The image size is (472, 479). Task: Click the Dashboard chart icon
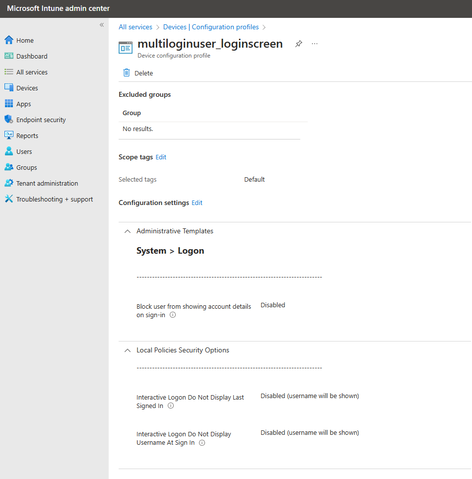9,56
